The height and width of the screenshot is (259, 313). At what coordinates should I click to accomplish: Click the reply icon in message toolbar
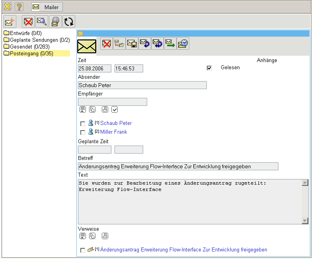pos(145,43)
